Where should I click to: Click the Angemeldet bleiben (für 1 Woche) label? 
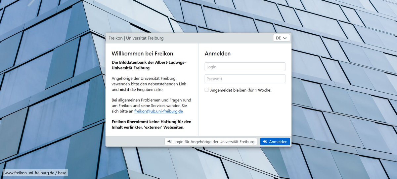point(241,90)
